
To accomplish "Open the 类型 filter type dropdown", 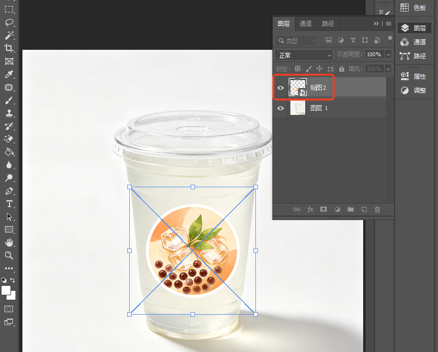I will click(x=296, y=41).
